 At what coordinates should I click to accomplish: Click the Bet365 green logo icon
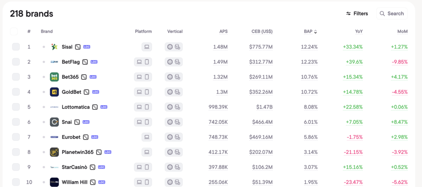pyautogui.click(x=54, y=77)
